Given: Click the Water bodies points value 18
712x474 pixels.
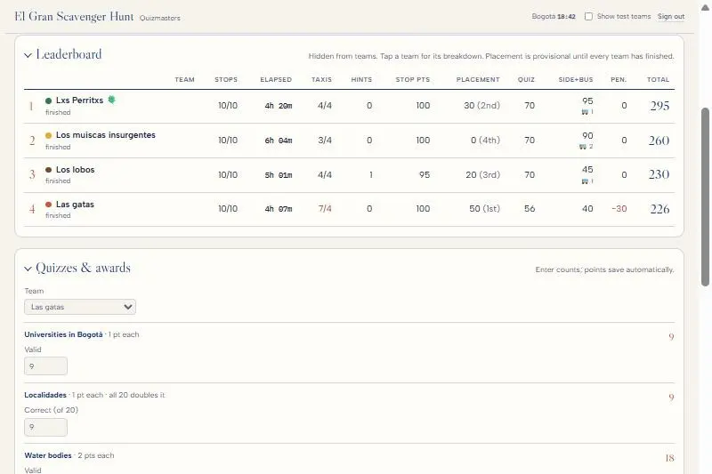Looking at the screenshot, I should (x=669, y=458).
